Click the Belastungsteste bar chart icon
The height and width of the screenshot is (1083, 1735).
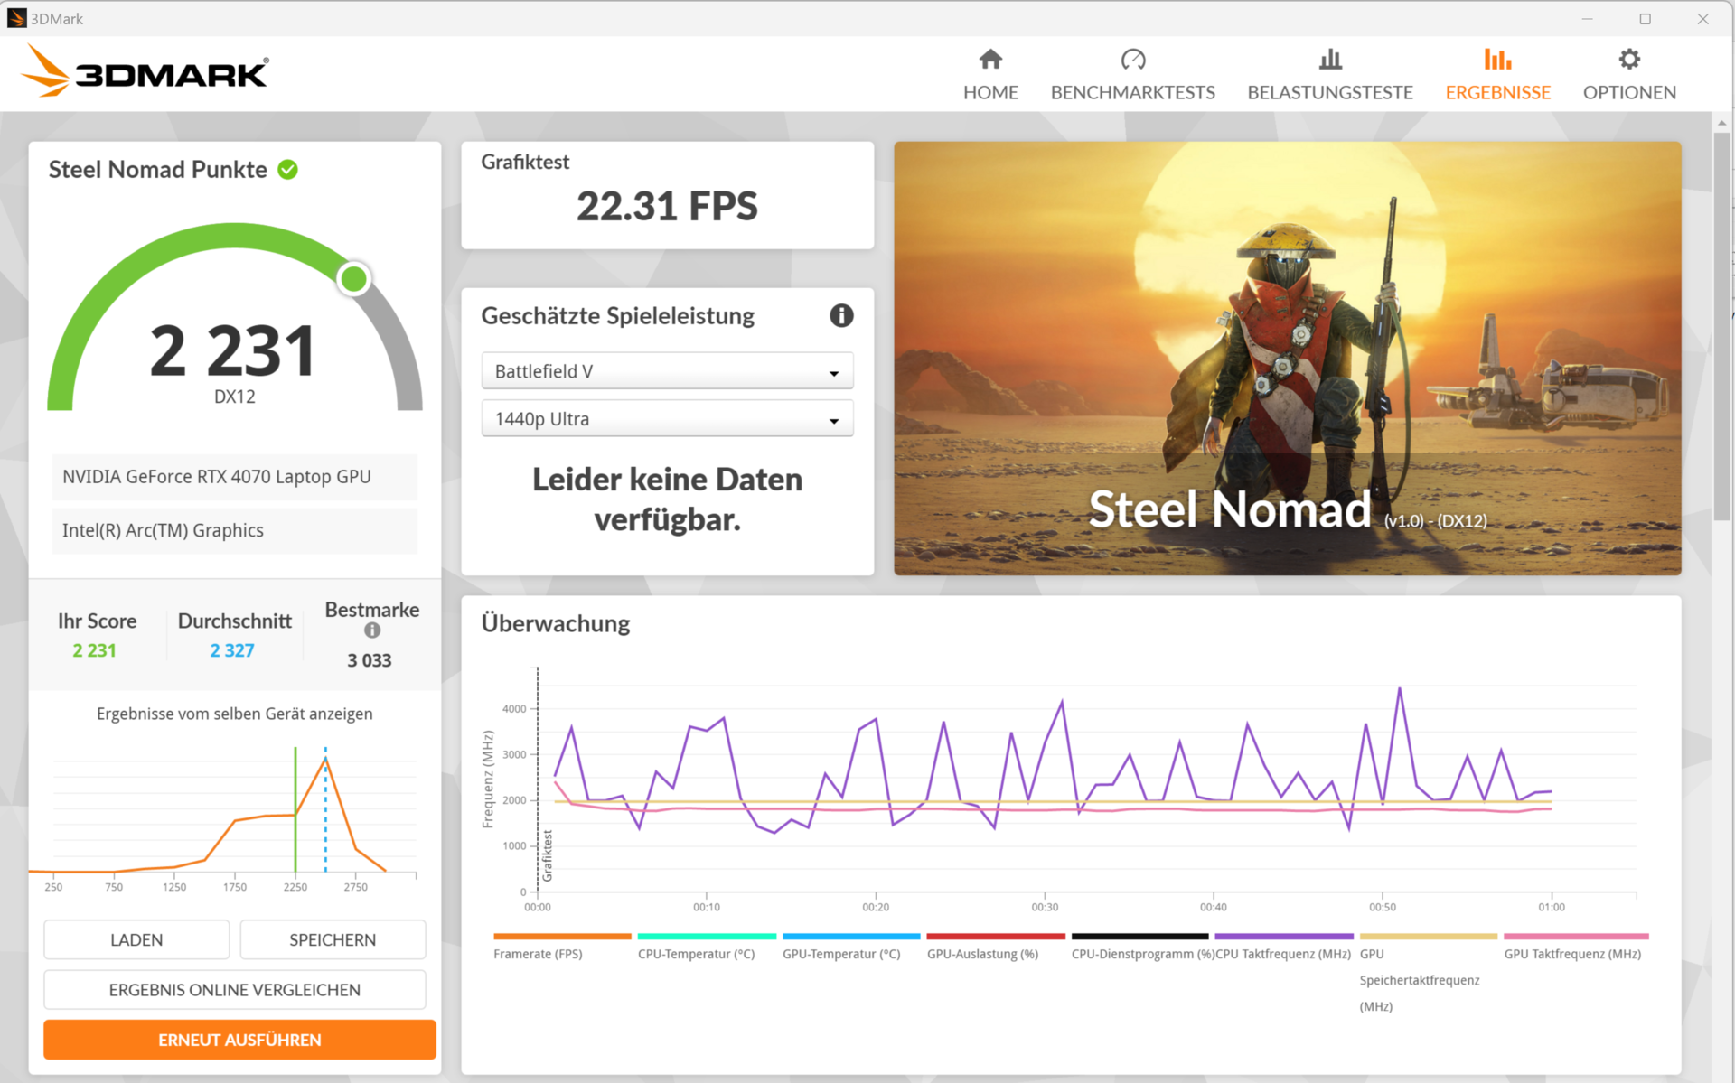pyautogui.click(x=1329, y=60)
